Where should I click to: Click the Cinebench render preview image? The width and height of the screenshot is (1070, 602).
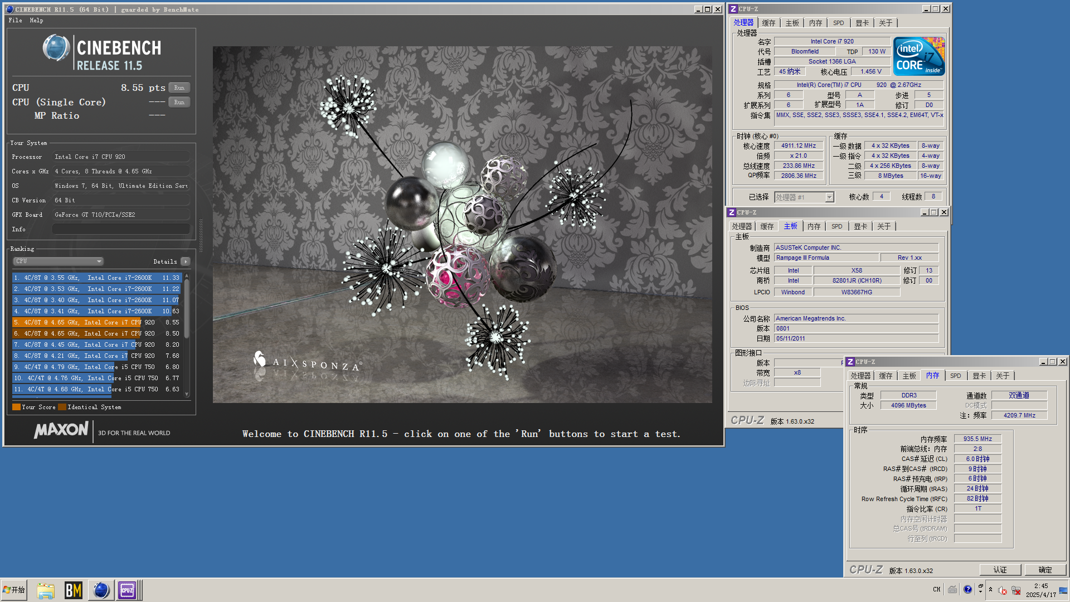[462, 224]
